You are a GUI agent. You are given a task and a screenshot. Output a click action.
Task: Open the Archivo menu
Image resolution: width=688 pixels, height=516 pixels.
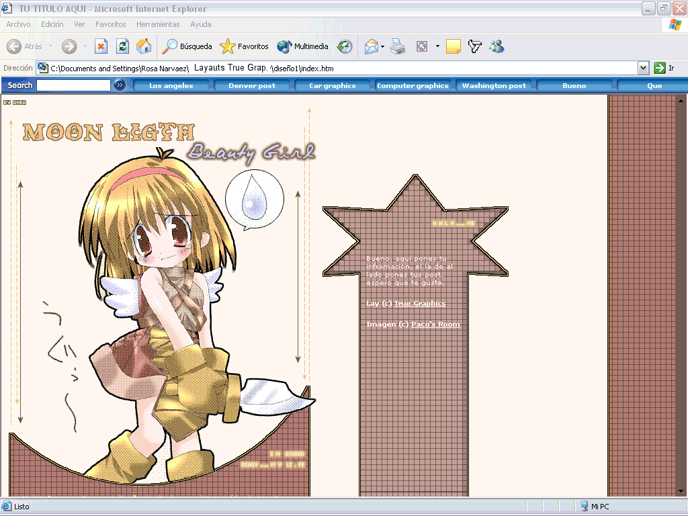tap(18, 25)
